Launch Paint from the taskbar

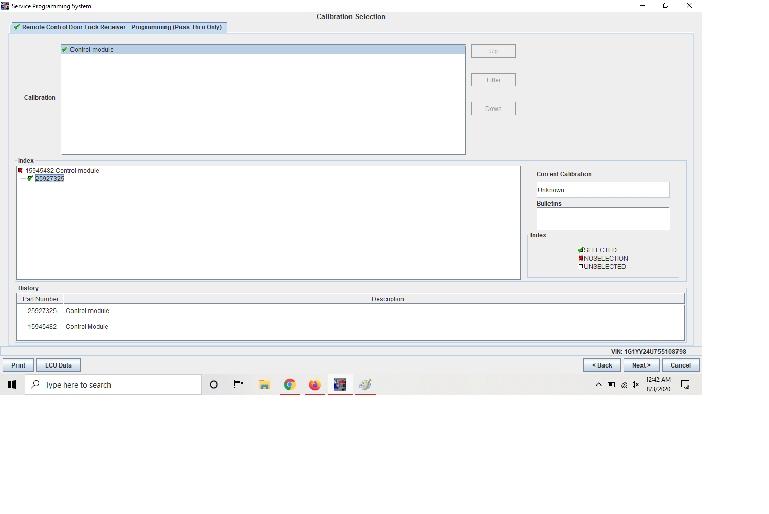click(x=365, y=384)
